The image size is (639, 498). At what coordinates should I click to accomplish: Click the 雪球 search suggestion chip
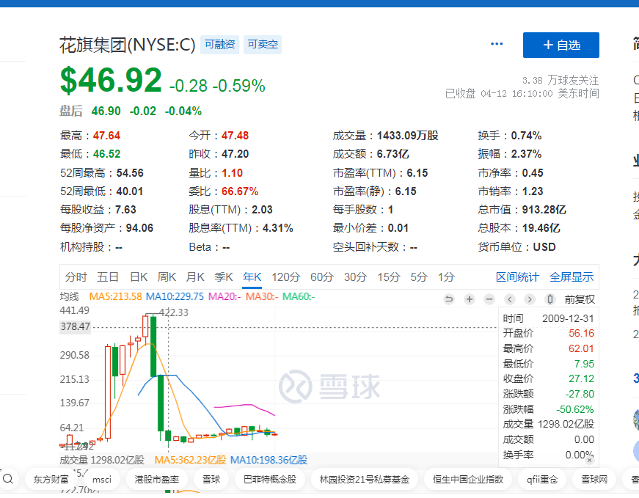211,479
